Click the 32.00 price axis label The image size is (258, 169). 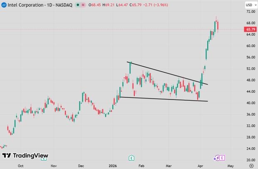tap(251, 126)
